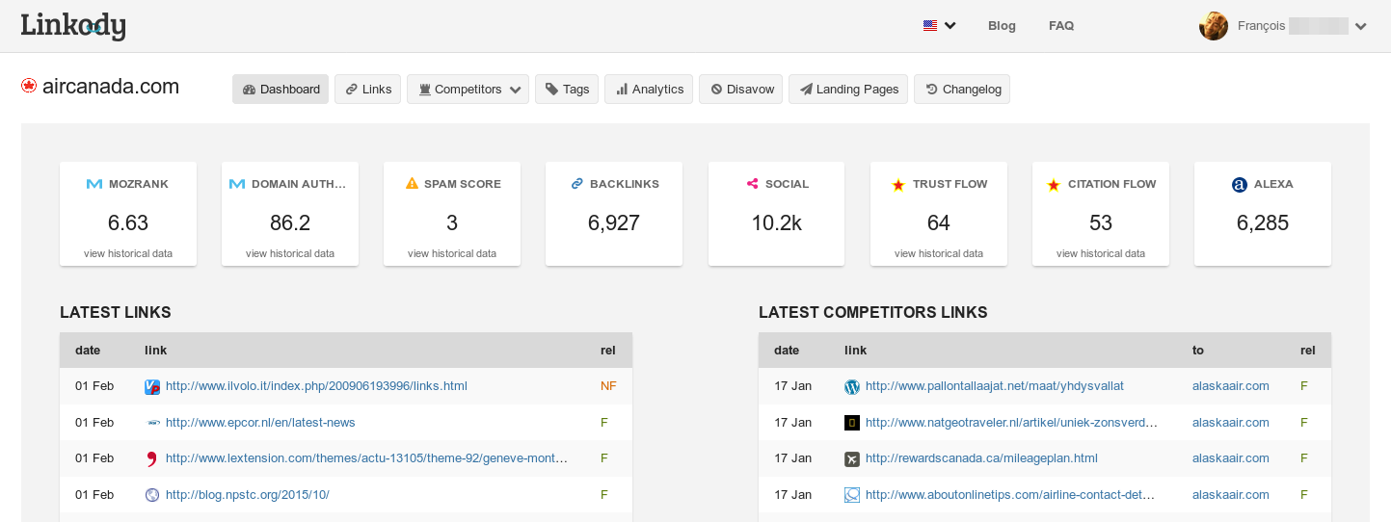Open the Tags section

click(567, 90)
